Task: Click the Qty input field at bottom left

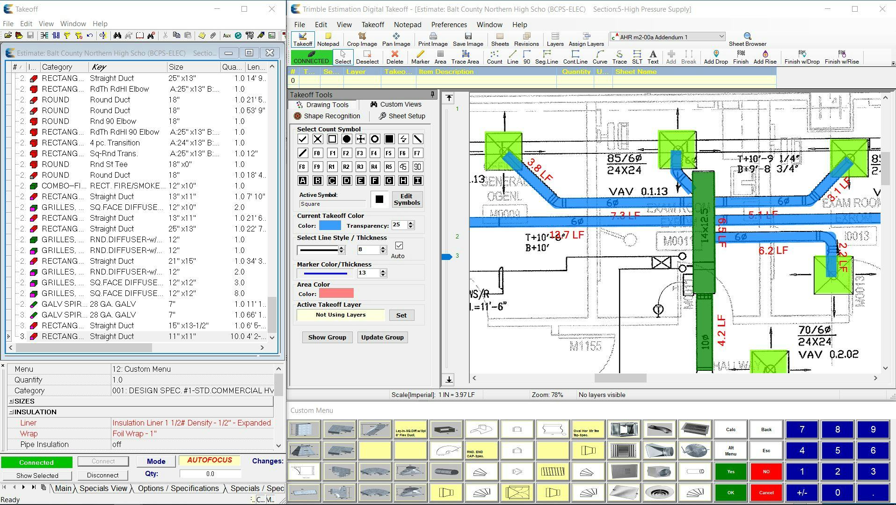Action: (210, 473)
